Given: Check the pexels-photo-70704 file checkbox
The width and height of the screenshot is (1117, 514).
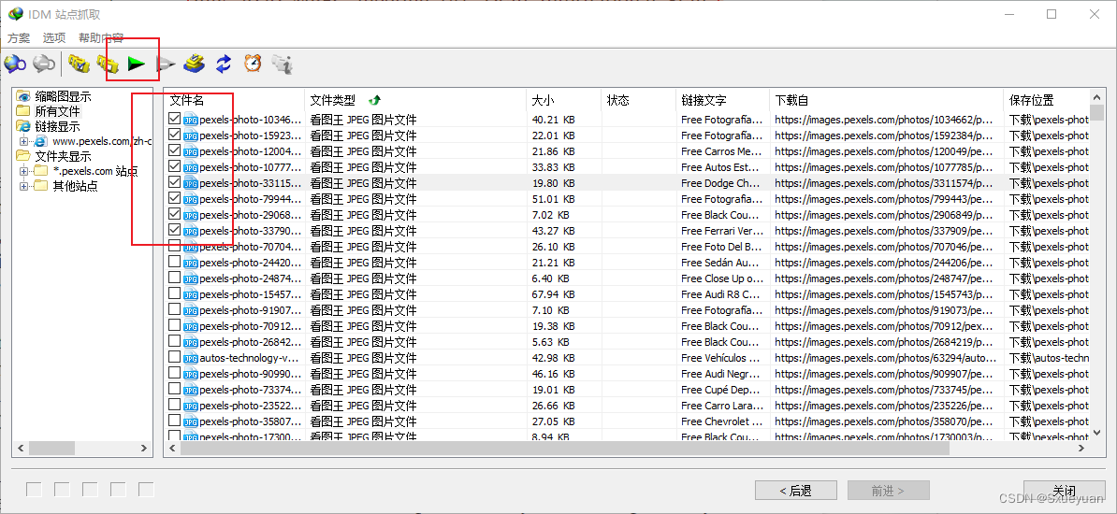Looking at the screenshot, I should 175,246.
